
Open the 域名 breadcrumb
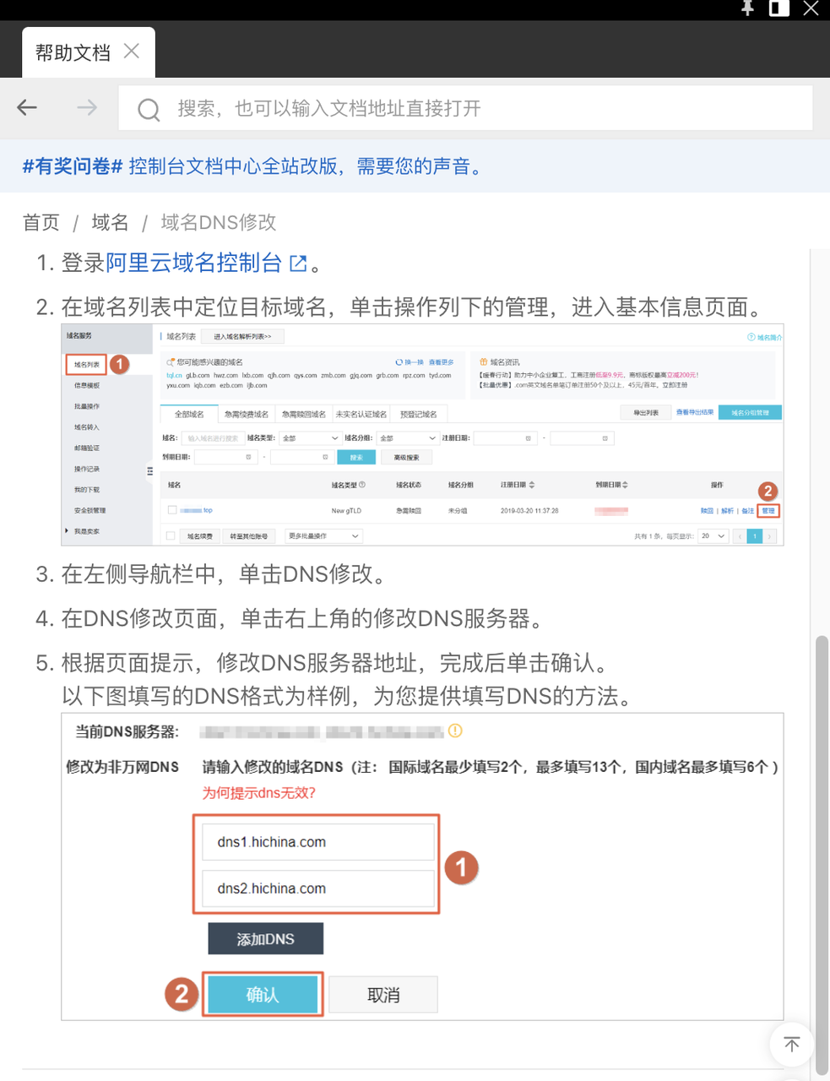(110, 222)
